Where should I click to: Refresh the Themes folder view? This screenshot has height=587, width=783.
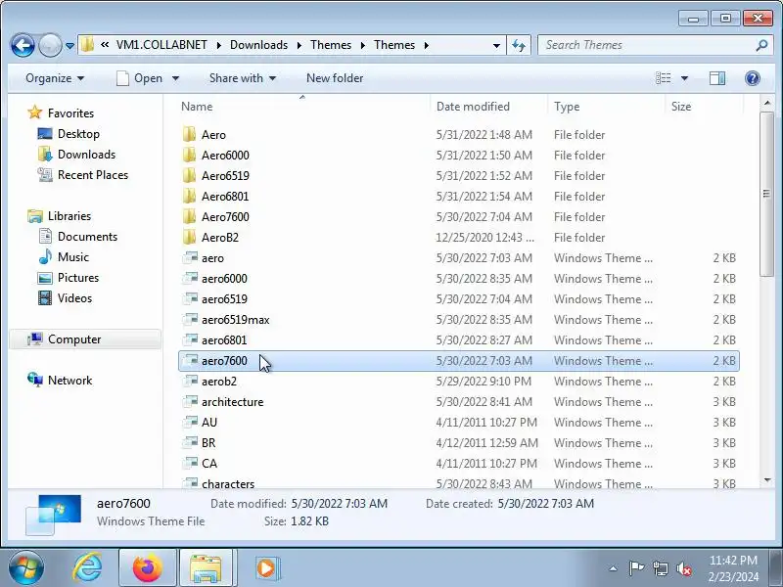pyautogui.click(x=519, y=45)
